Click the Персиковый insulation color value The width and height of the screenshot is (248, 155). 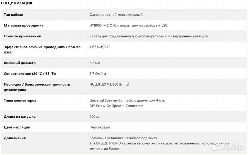(x=100, y=127)
